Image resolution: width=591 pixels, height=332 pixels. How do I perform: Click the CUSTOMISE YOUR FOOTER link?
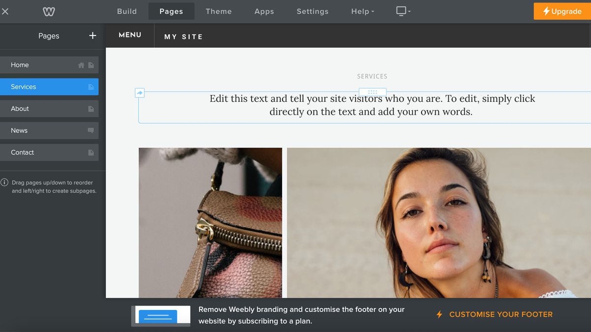(501, 314)
